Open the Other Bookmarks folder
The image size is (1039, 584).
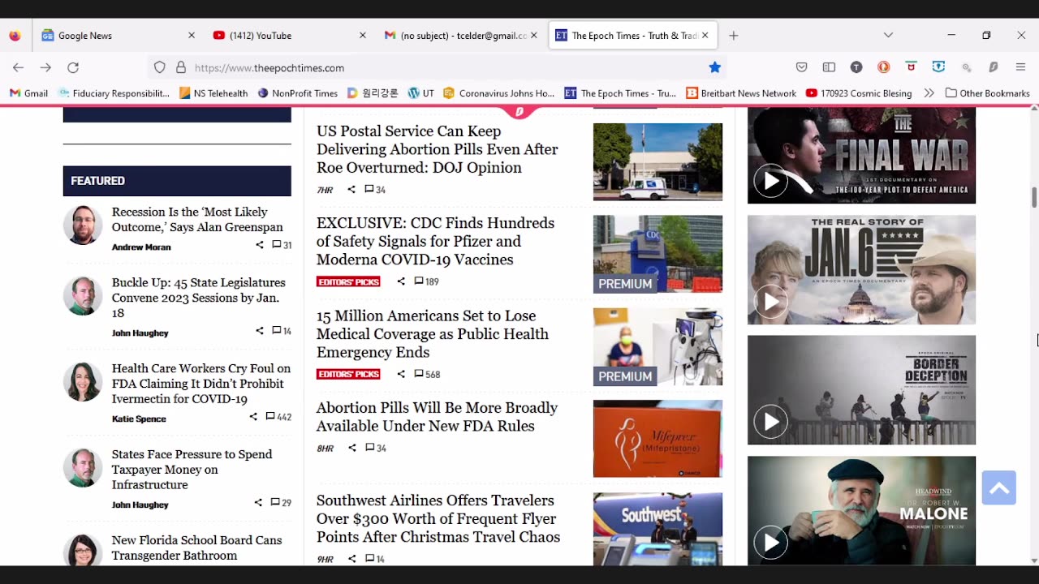(987, 93)
